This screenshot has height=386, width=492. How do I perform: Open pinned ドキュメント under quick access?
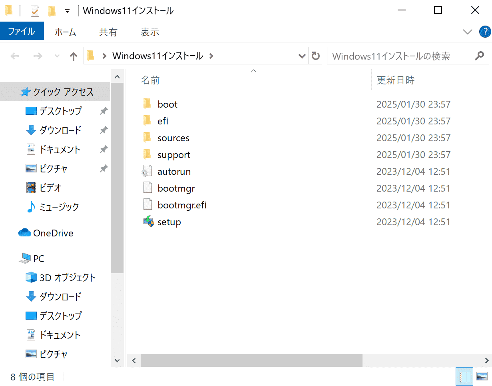(60, 149)
